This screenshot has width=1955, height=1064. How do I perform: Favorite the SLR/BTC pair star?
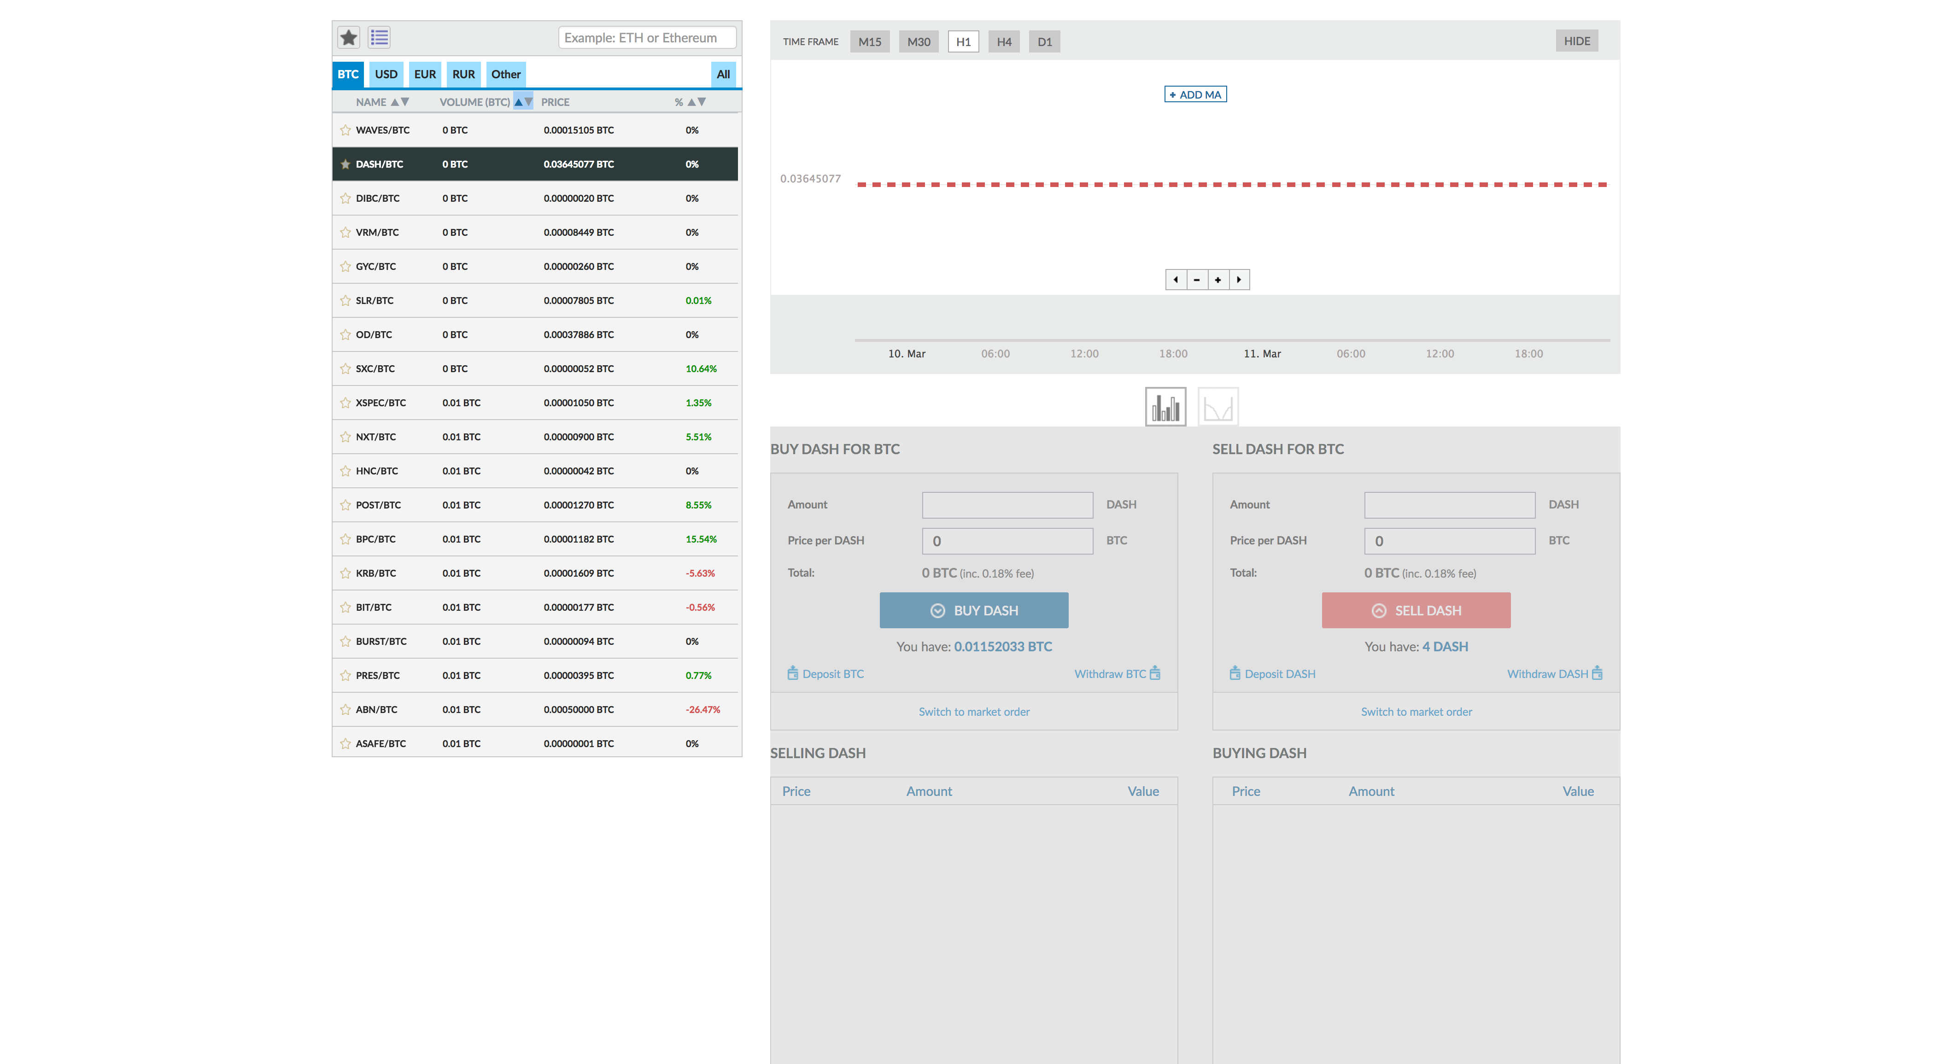pyautogui.click(x=345, y=300)
